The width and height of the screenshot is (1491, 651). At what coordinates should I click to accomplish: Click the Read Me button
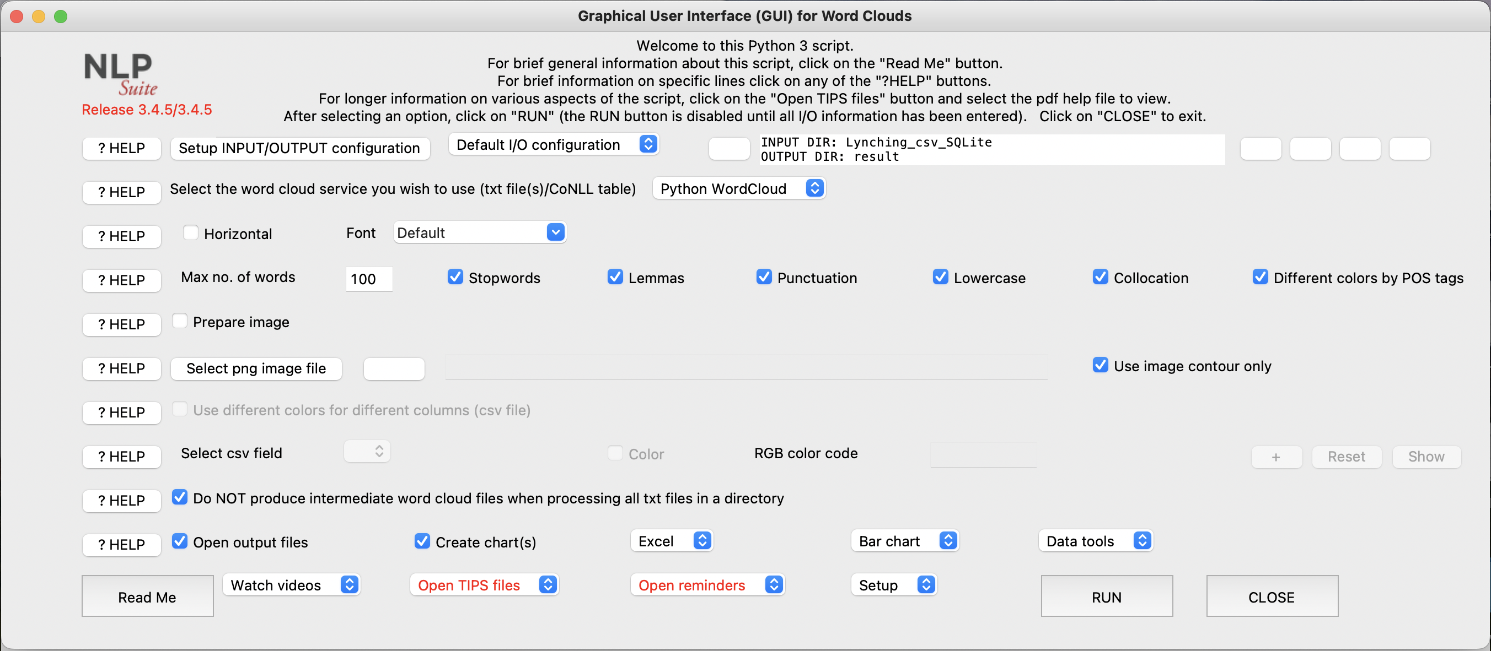[x=147, y=596]
